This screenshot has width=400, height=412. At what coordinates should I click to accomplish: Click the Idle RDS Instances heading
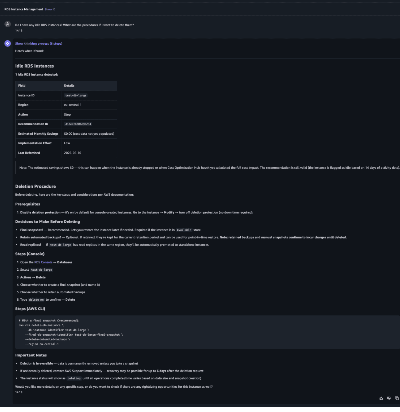[x=34, y=66]
